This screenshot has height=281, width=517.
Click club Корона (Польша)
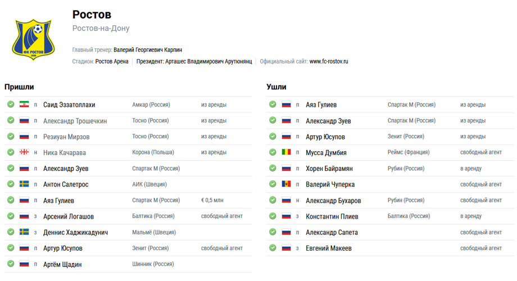[153, 152]
